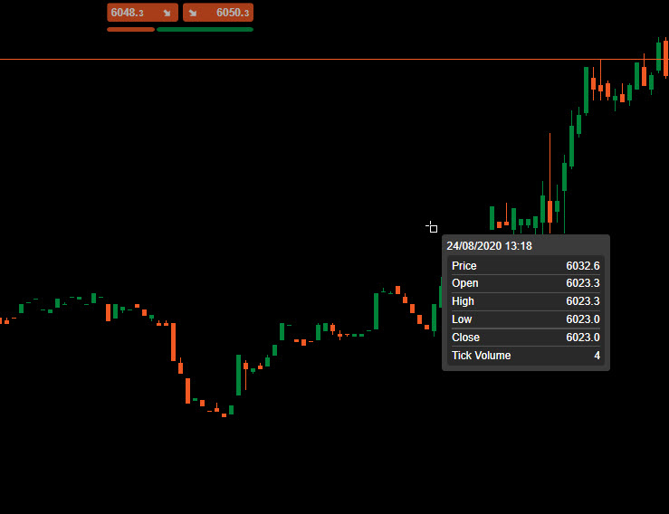Click the Open label in tooltip
This screenshot has height=514, width=669.
click(465, 283)
